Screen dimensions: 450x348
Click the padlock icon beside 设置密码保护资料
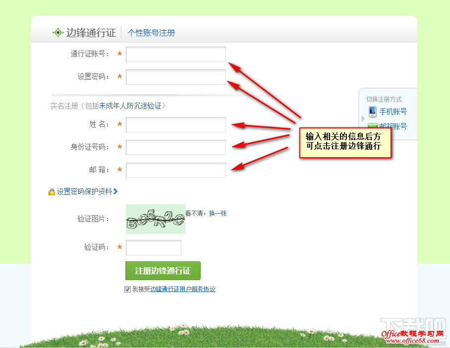52,192
